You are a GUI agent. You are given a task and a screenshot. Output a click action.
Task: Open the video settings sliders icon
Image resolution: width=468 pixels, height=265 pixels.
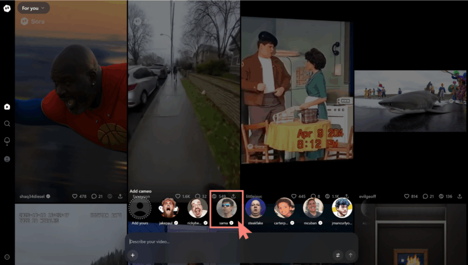click(338, 255)
